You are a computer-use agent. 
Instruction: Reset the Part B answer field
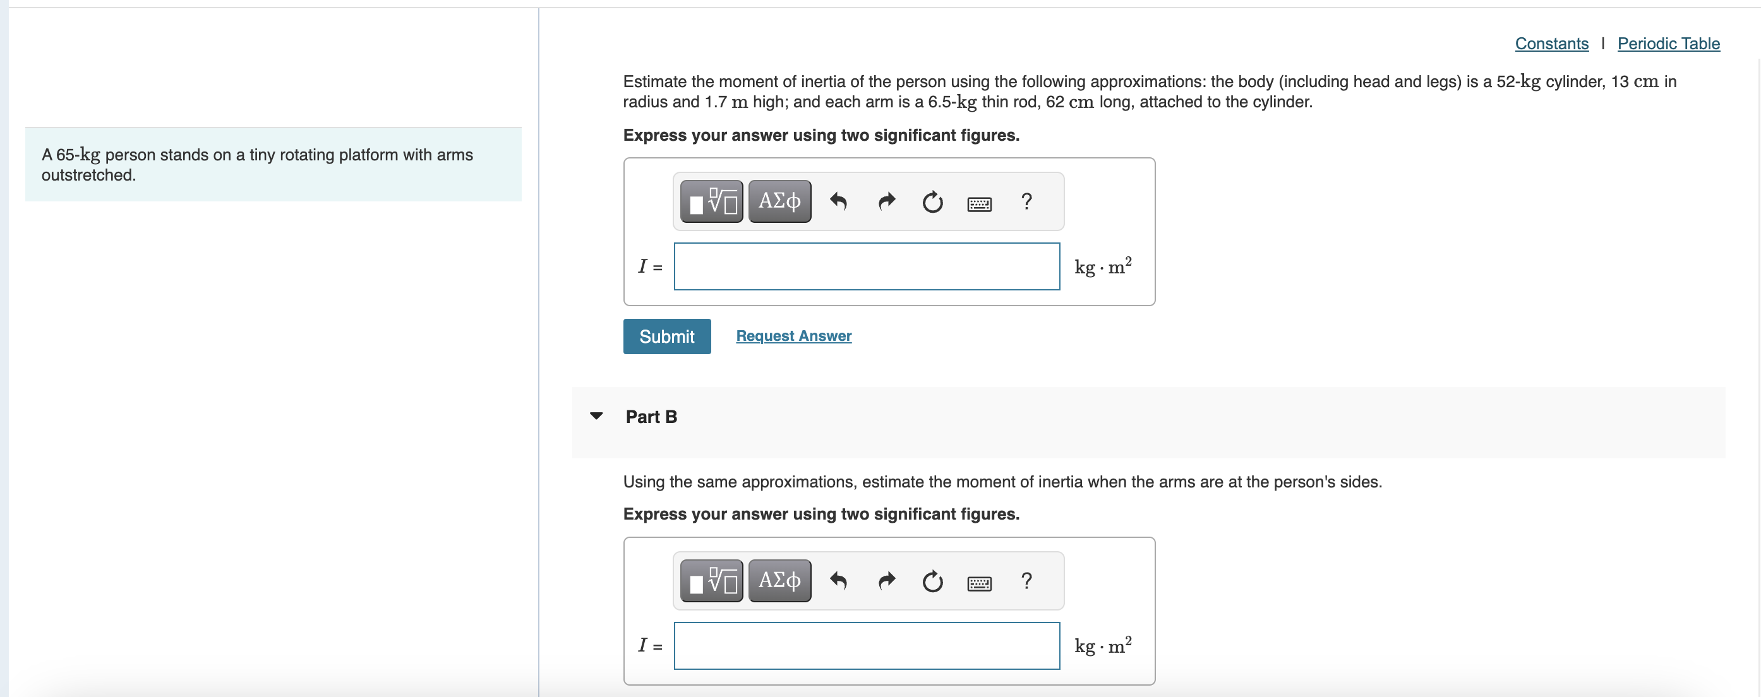pyautogui.click(x=932, y=581)
